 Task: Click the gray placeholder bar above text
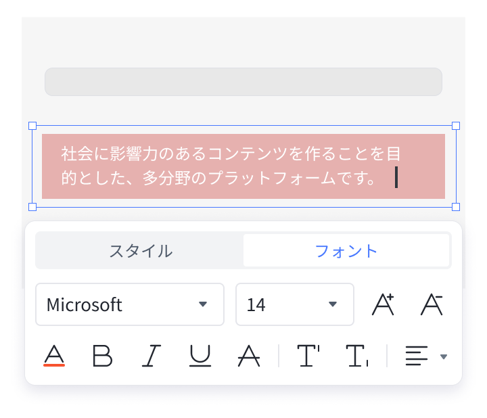(243, 82)
